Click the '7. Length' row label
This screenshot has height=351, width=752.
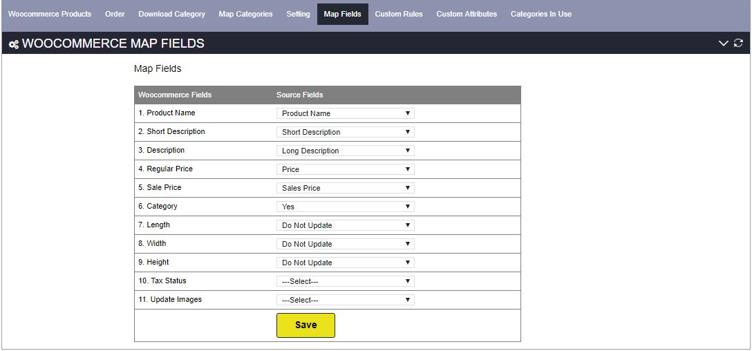pyautogui.click(x=154, y=225)
